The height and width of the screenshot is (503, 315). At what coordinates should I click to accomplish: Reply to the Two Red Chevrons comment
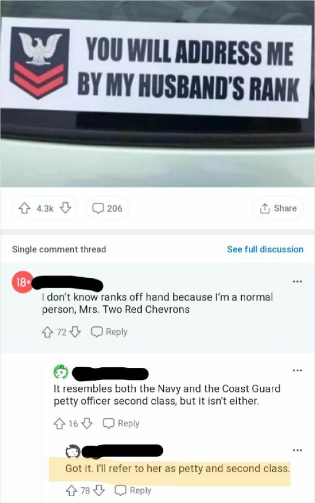point(109,332)
